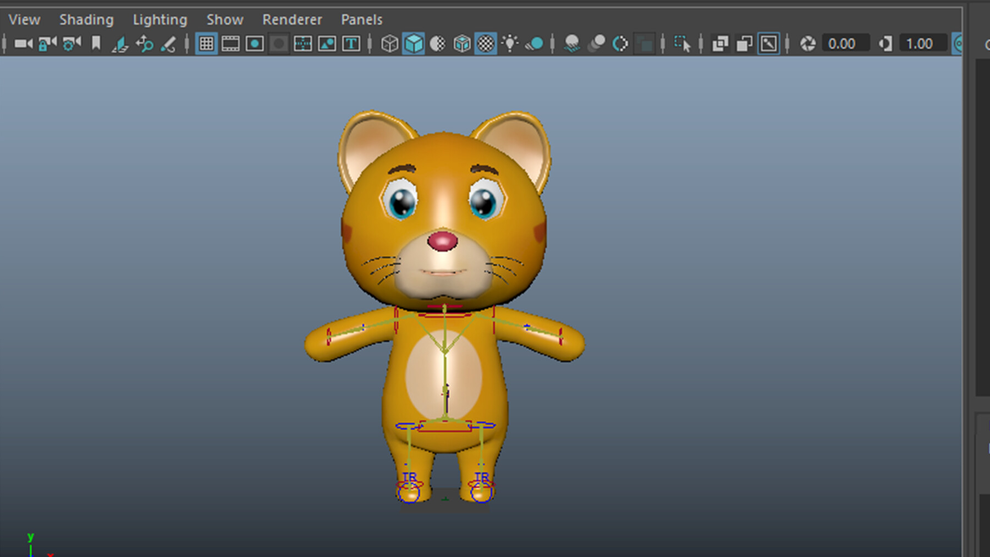Click the exposure value field showing 0.00
The image size is (990, 557).
click(844, 43)
